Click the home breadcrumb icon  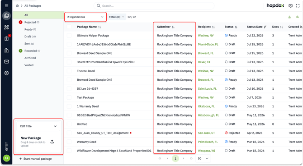click(x=17, y=6)
